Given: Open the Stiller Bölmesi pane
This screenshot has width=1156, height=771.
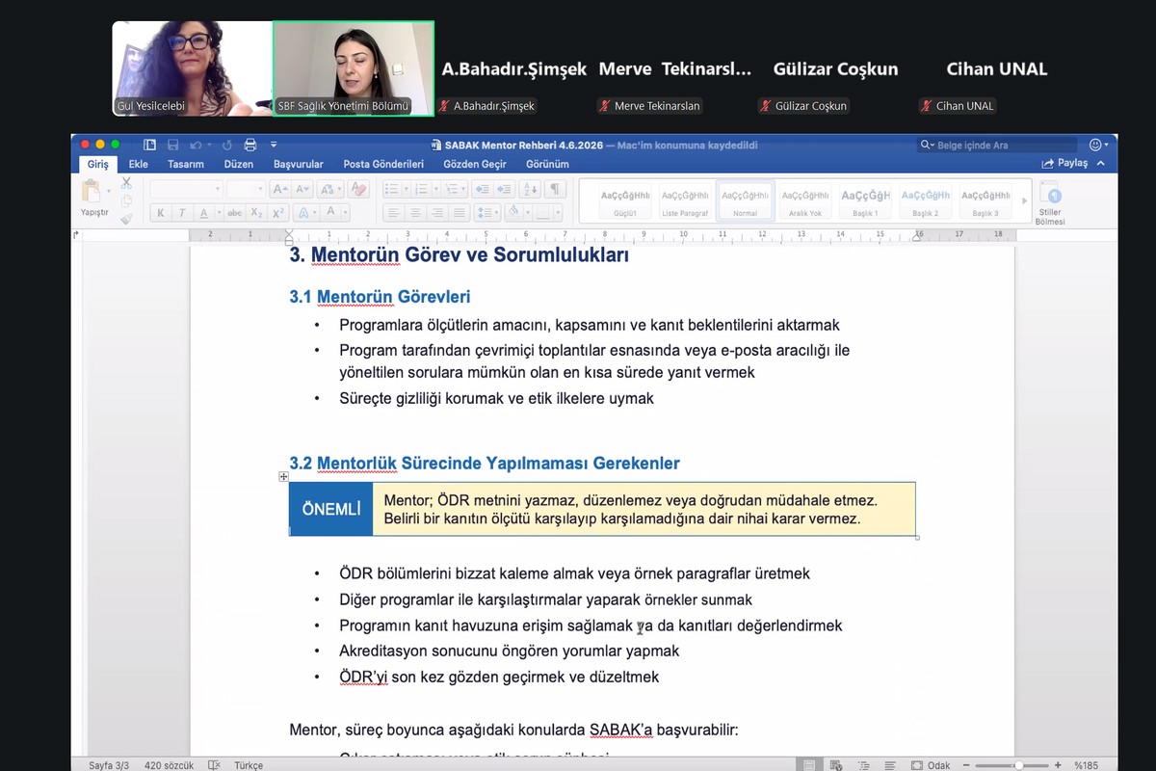Looking at the screenshot, I should point(1049,201).
